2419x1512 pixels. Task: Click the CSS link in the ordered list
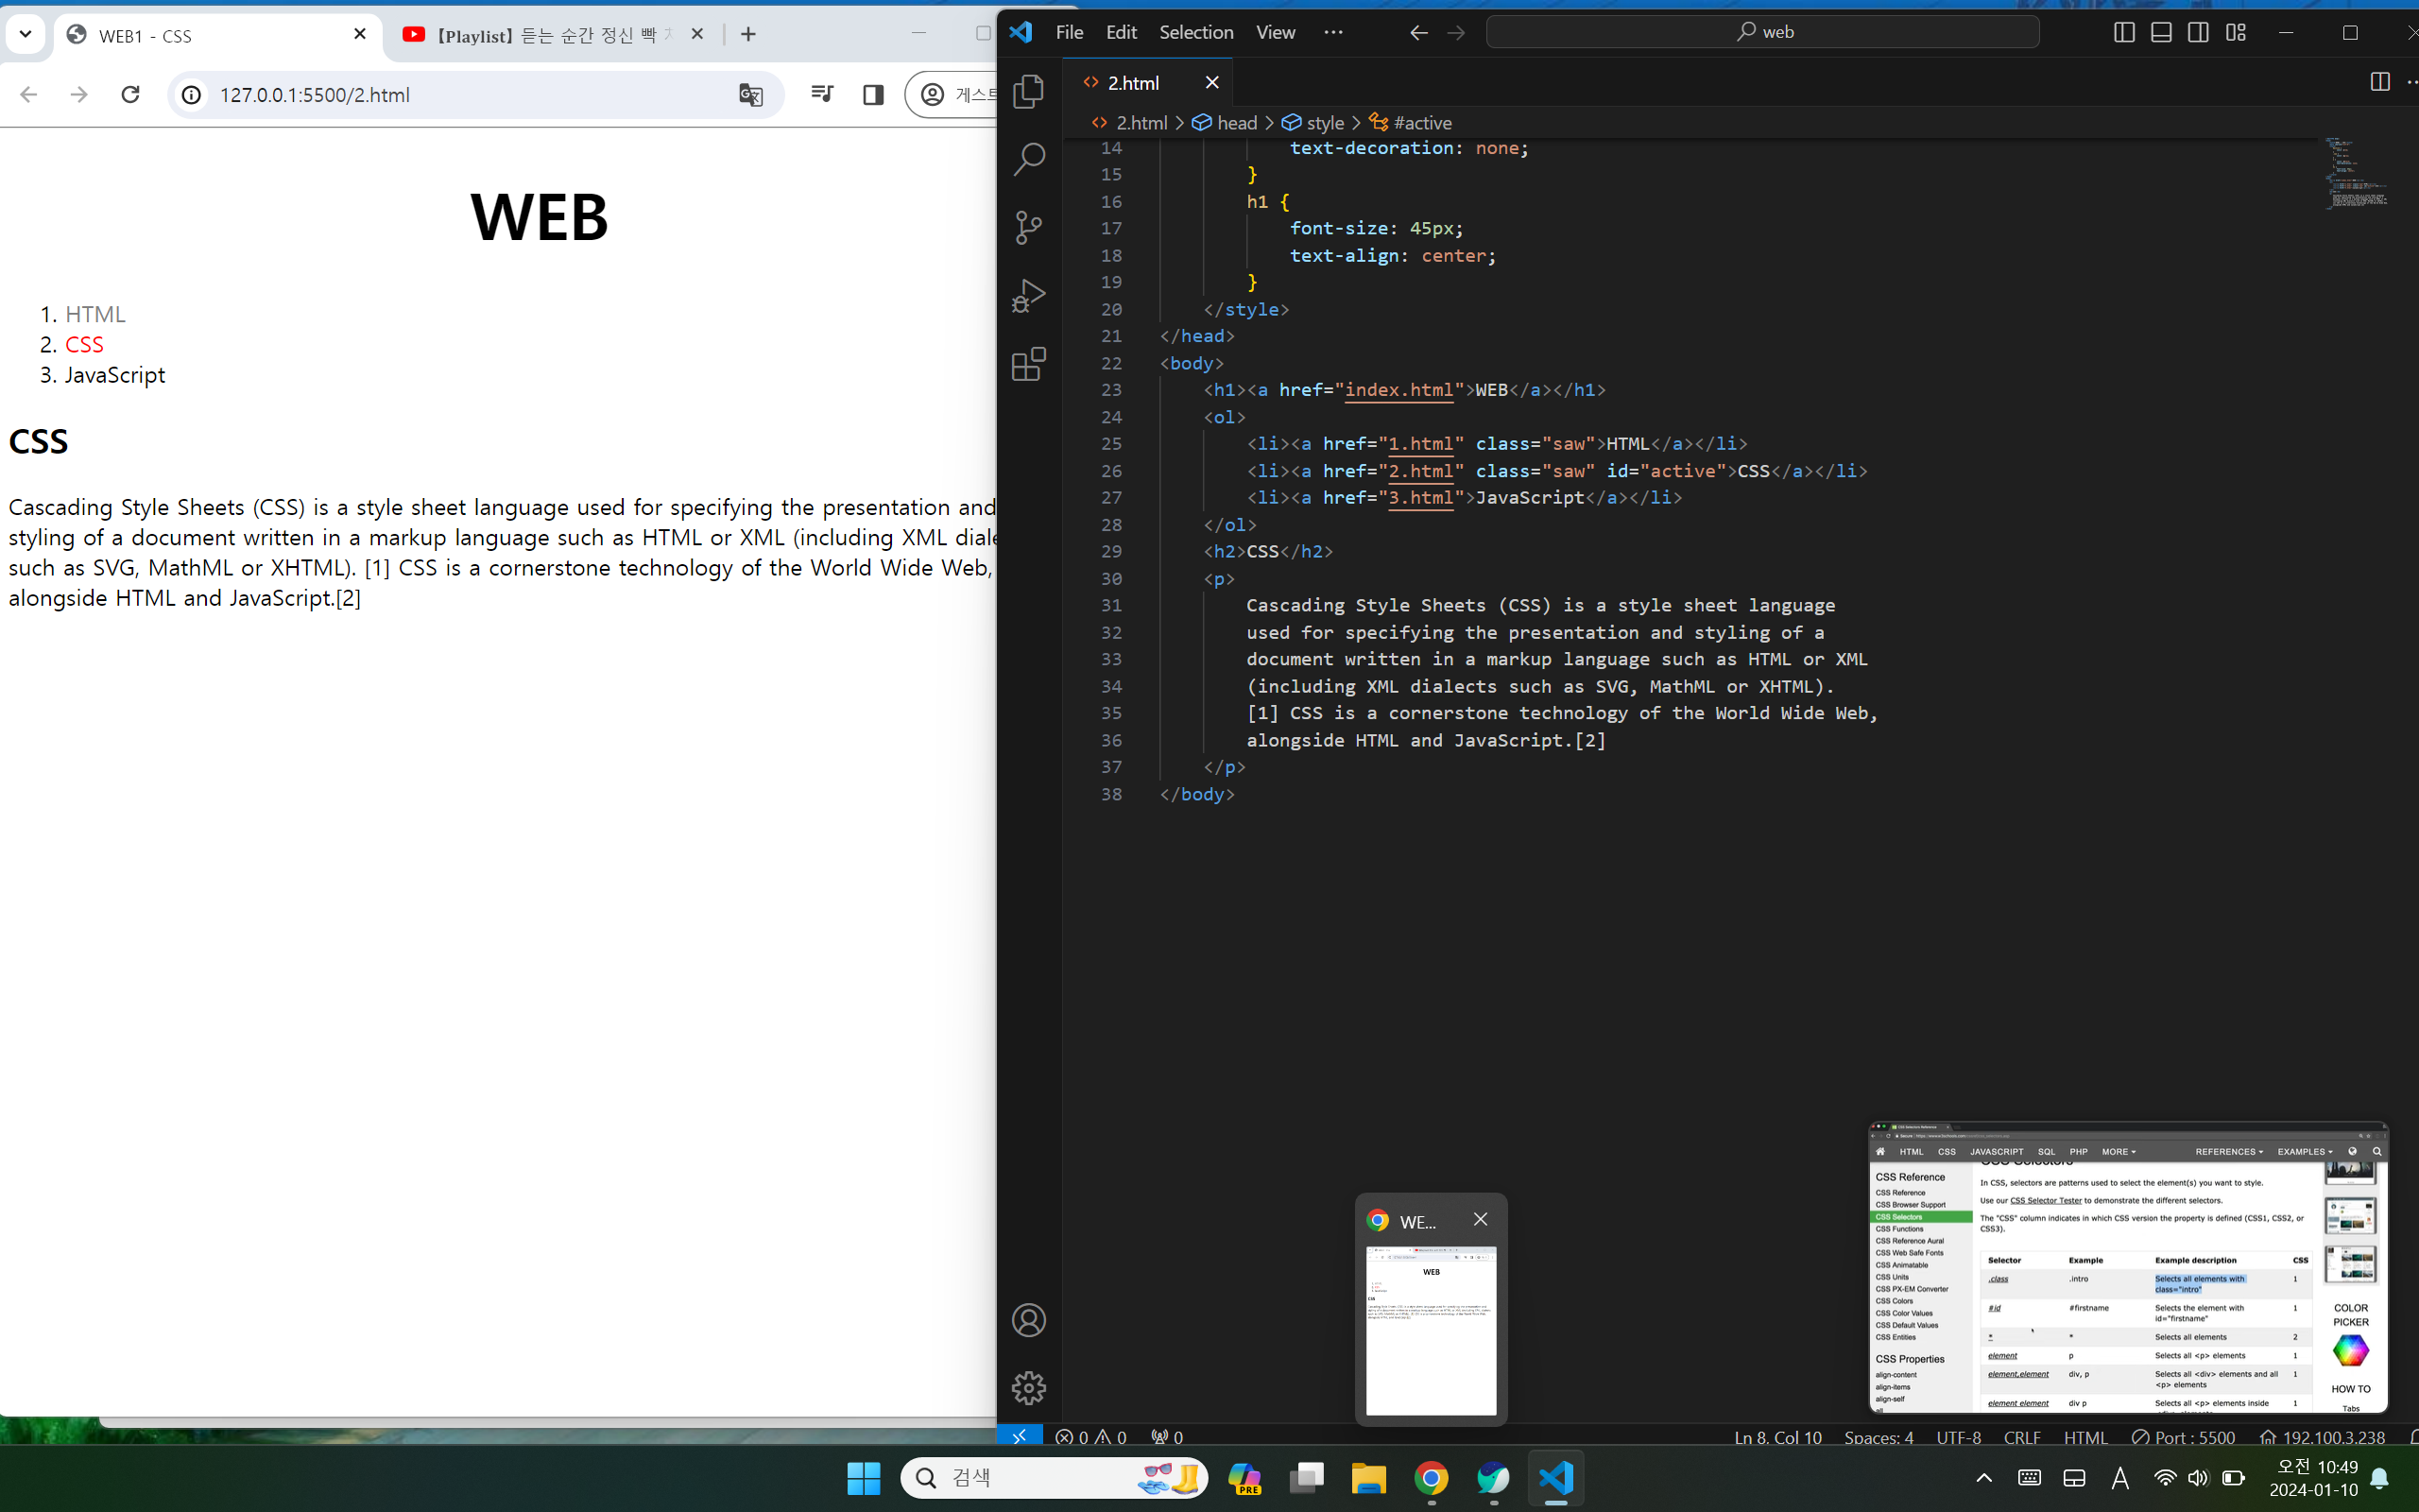84,343
